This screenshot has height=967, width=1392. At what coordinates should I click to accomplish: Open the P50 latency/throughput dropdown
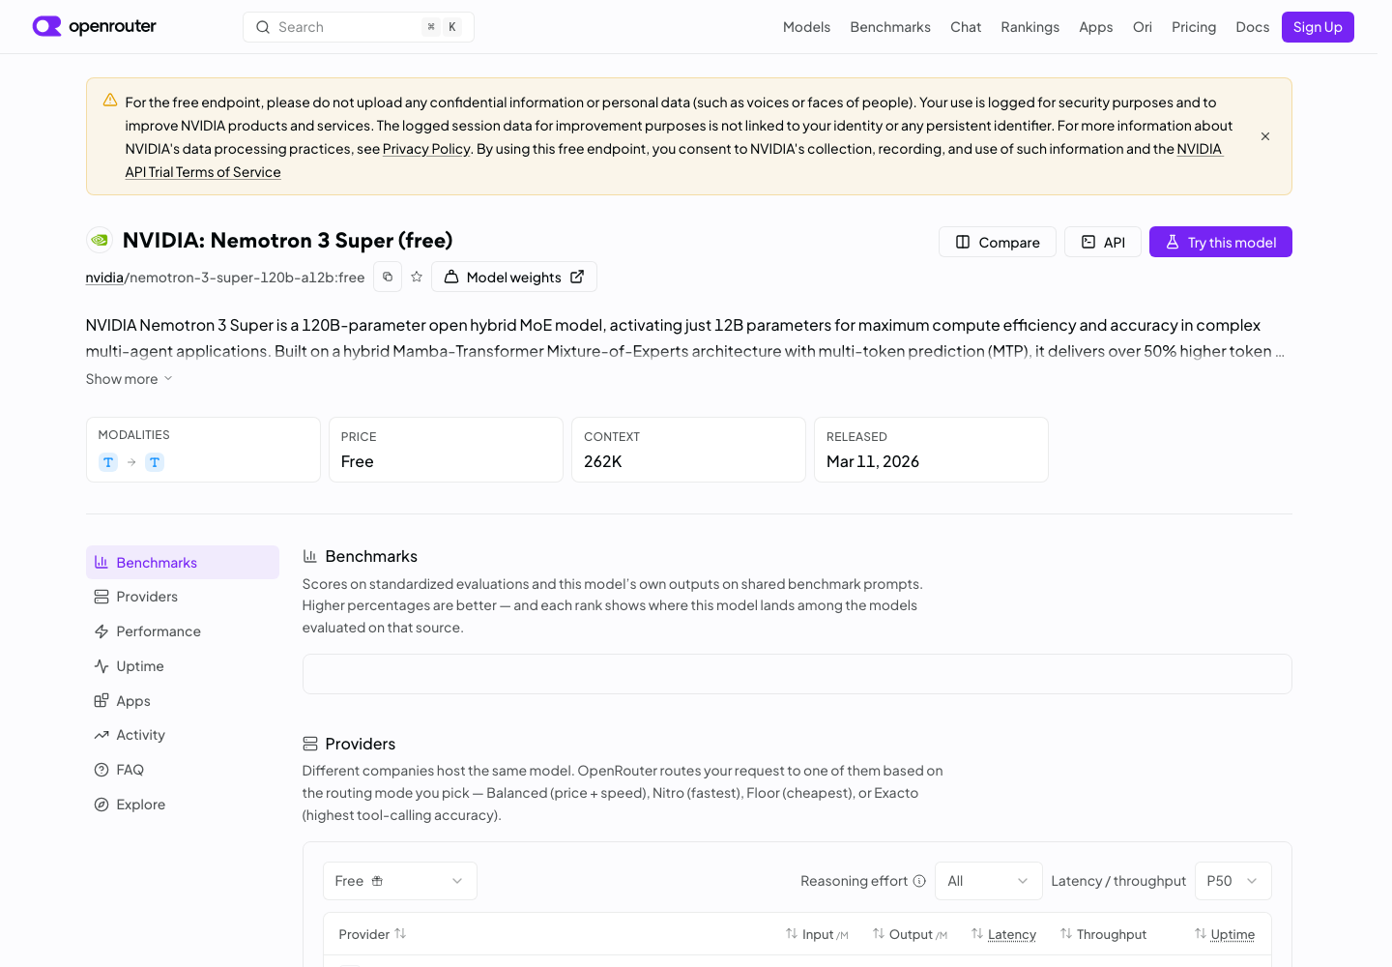(x=1233, y=881)
